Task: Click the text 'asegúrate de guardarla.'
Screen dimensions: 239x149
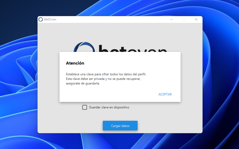Action: coord(83,83)
